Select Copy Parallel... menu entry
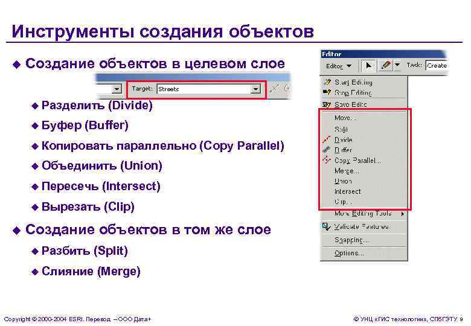Viewport: 471px width, 326px height. [357, 161]
